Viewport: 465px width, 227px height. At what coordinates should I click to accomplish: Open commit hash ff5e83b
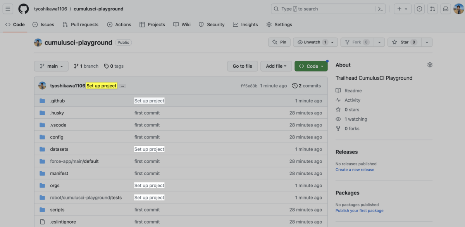(x=249, y=86)
